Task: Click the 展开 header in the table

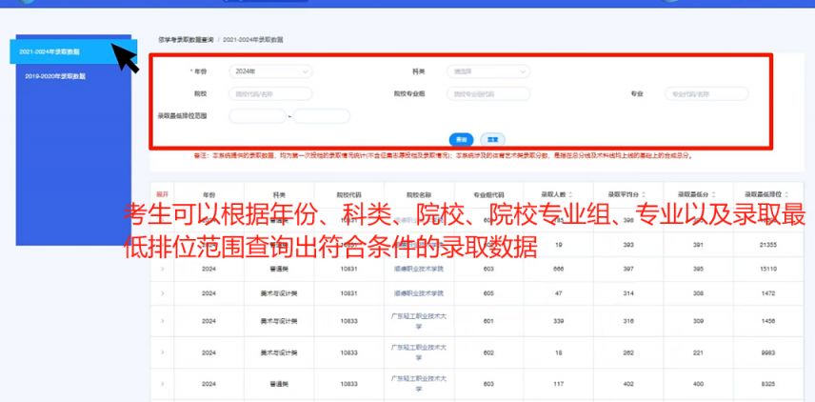Action: [162, 193]
